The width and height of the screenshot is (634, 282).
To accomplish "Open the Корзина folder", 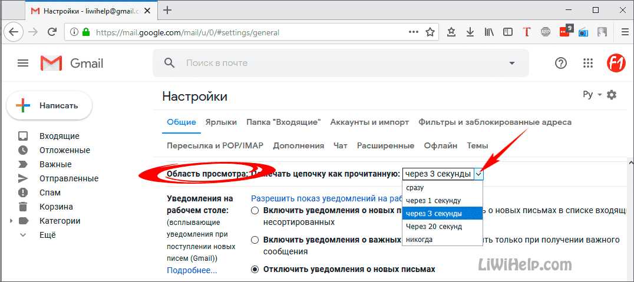I will point(56,207).
